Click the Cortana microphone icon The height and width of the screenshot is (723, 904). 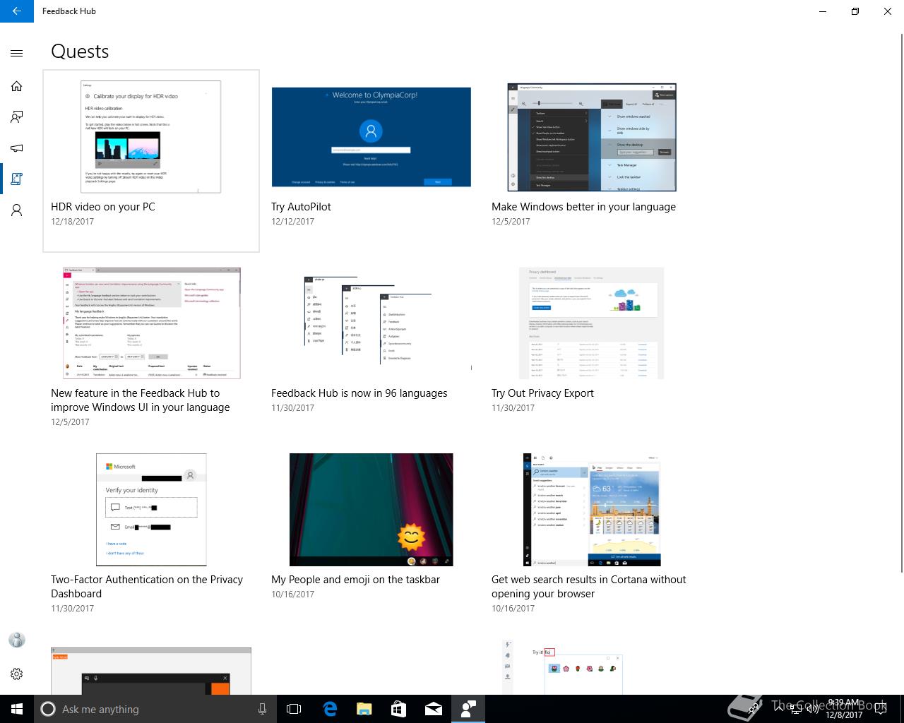(262, 709)
